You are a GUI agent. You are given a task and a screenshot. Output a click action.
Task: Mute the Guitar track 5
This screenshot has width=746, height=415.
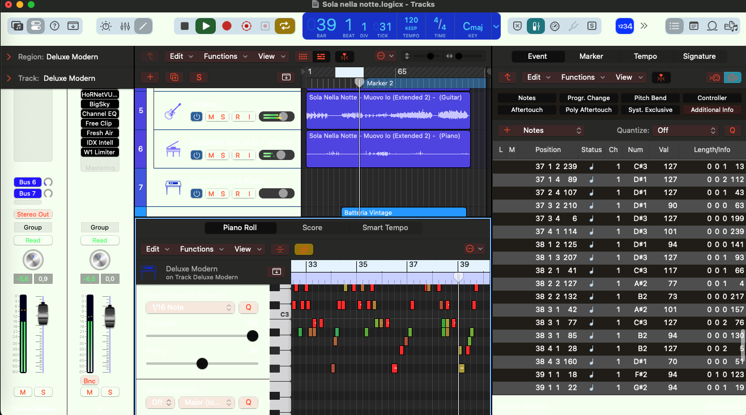(x=211, y=117)
